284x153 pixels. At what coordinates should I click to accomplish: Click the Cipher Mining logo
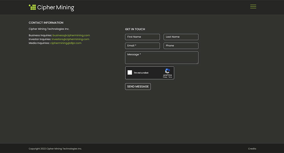pos(51,7)
